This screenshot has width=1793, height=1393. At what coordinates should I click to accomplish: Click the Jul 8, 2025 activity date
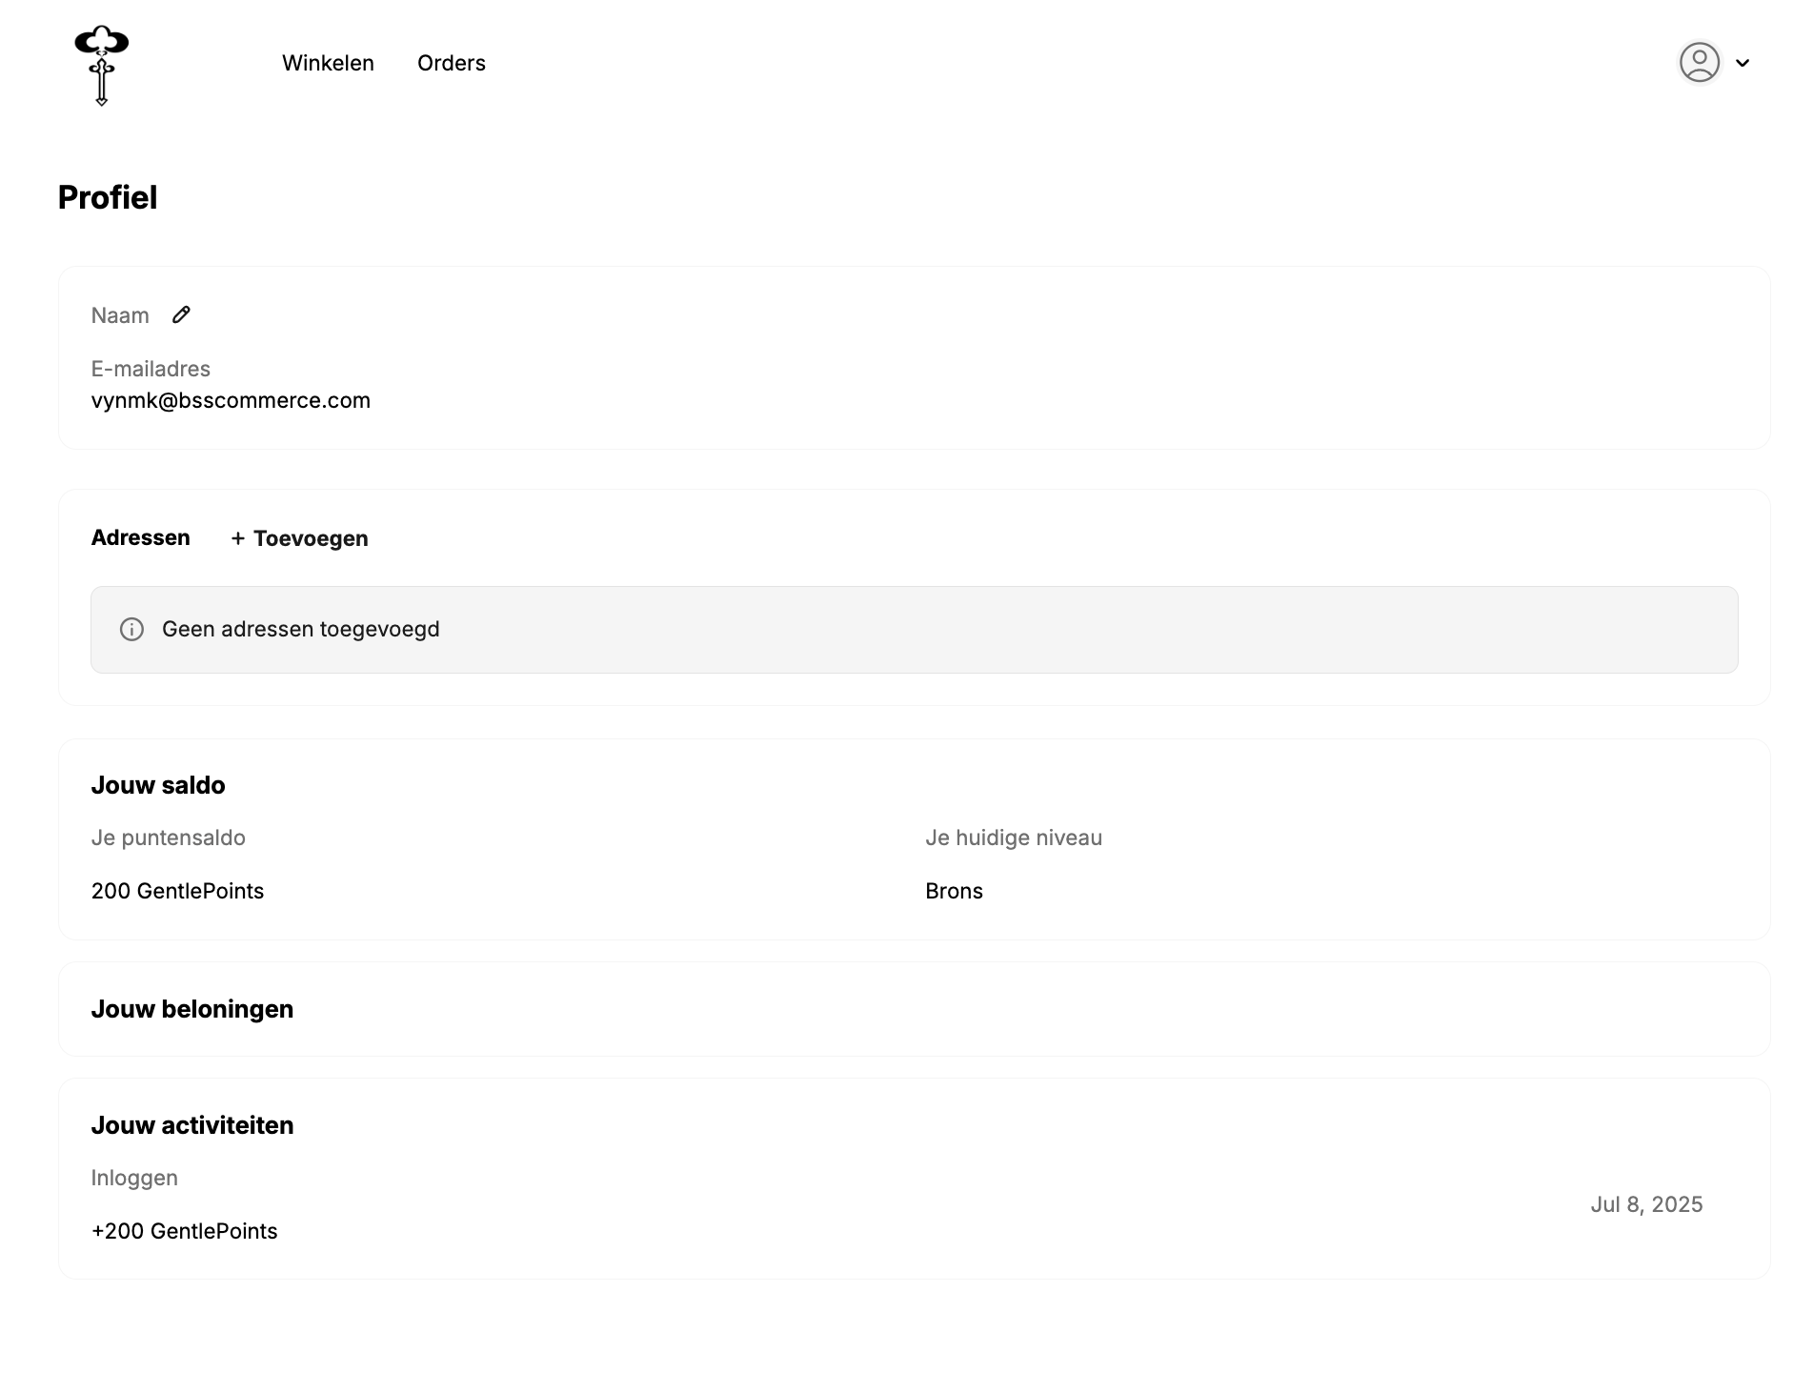(x=1646, y=1204)
